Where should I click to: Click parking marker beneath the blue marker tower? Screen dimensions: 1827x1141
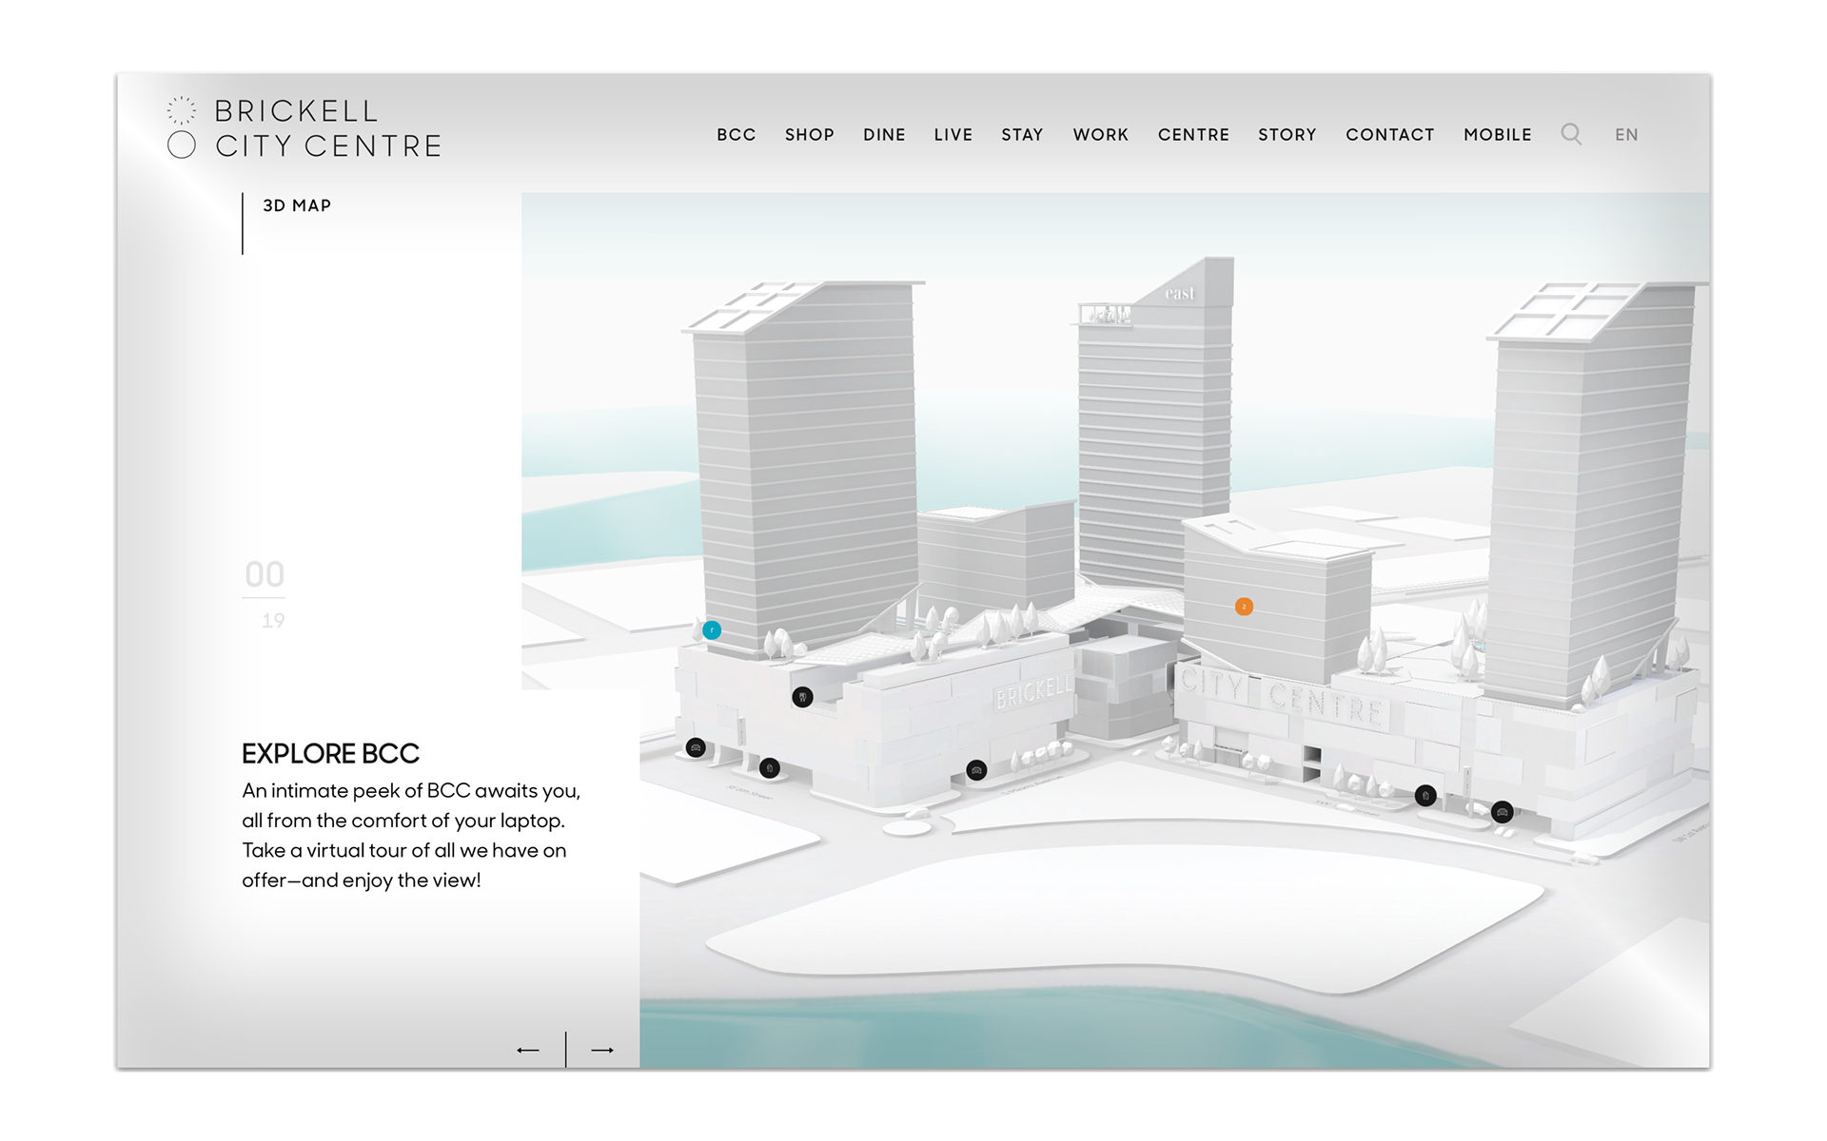[697, 748]
